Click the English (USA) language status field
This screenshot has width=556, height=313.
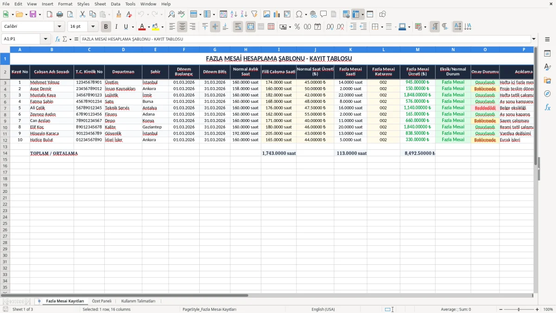point(323,309)
